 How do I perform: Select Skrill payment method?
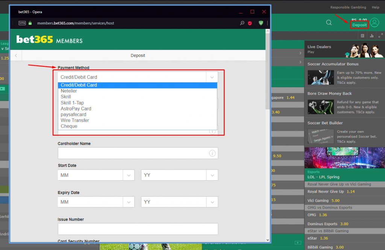pos(138,97)
